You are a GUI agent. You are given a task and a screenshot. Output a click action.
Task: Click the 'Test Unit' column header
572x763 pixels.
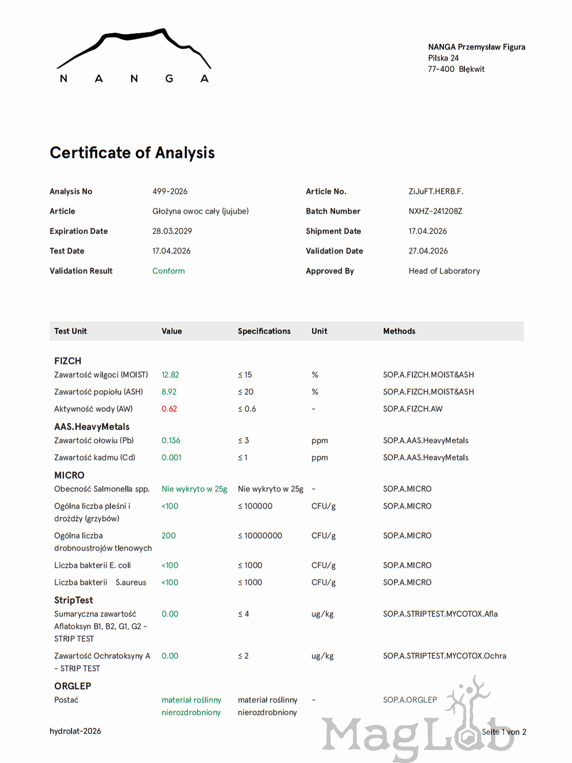coord(70,331)
